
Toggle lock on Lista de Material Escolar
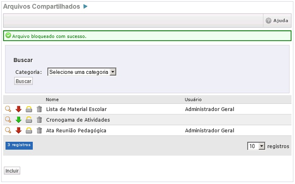click(29, 109)
